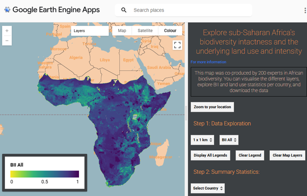Zoom out with the minus button
Viewport: 307px width, 196px height.
click(7, 40)
